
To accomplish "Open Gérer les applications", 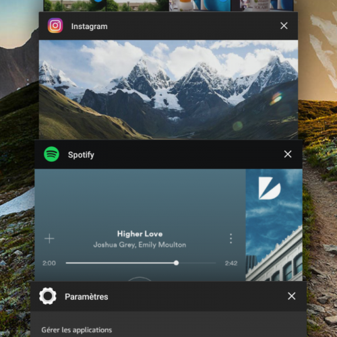I will click(77, 330).
